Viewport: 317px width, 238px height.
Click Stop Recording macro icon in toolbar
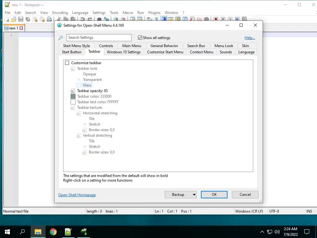pos(223,19)
